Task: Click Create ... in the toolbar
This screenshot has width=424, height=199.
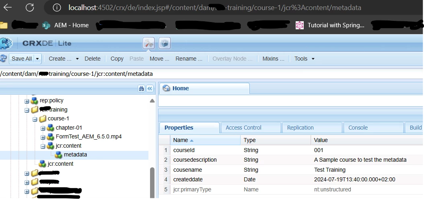Action: [61, 59]
